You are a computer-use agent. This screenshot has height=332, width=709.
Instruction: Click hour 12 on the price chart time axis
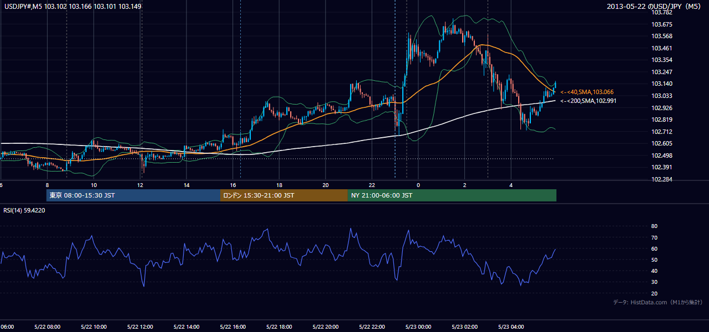click(140, 185)
